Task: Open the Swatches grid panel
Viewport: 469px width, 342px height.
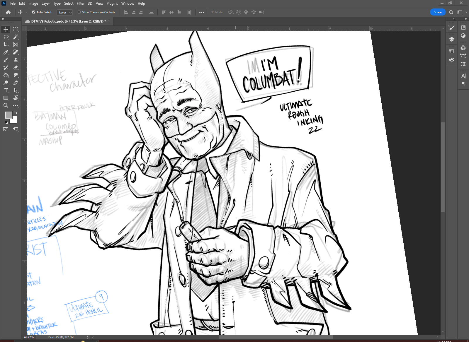Action: [x=452, y=52]
